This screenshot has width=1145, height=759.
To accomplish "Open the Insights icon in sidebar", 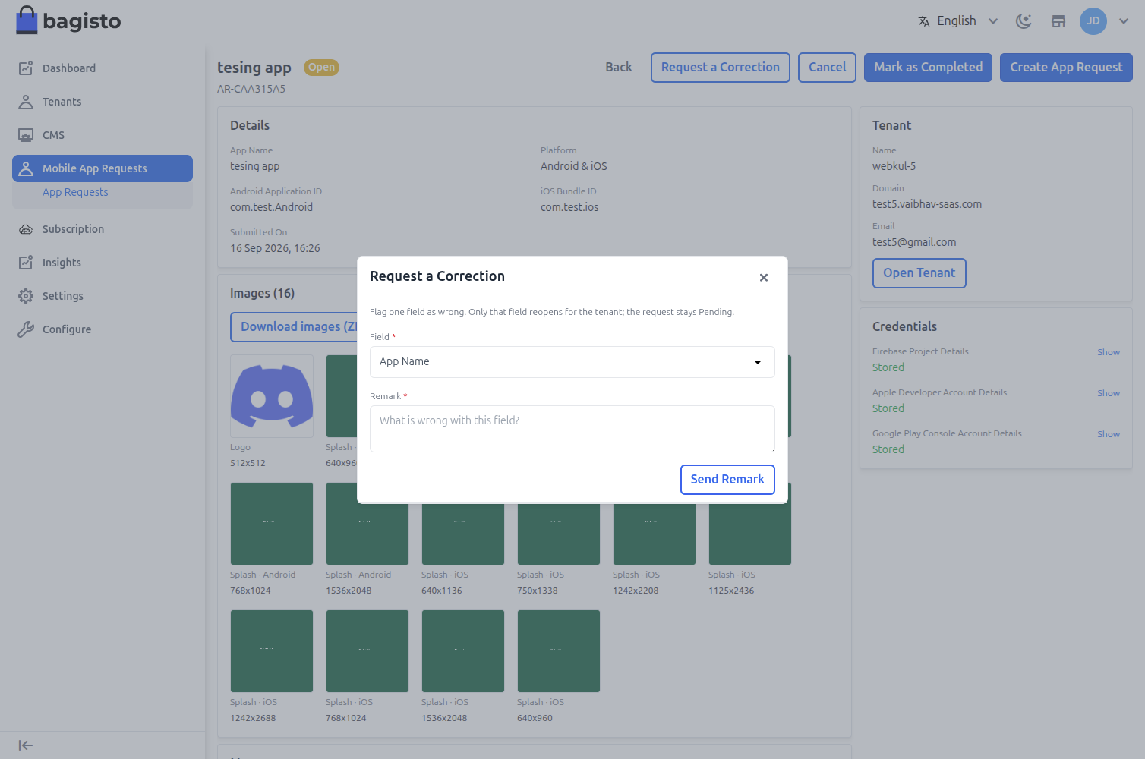I will (x=26, y=263).
